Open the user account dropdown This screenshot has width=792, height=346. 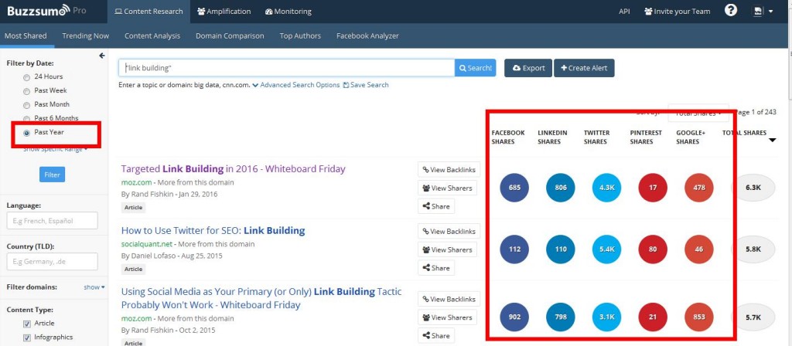coord(763,12)
